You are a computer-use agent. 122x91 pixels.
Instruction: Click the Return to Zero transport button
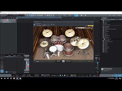click(58, 75)
